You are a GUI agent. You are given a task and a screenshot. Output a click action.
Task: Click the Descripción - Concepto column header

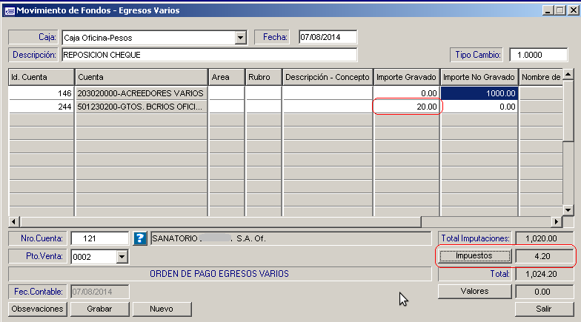pos(328,77)
